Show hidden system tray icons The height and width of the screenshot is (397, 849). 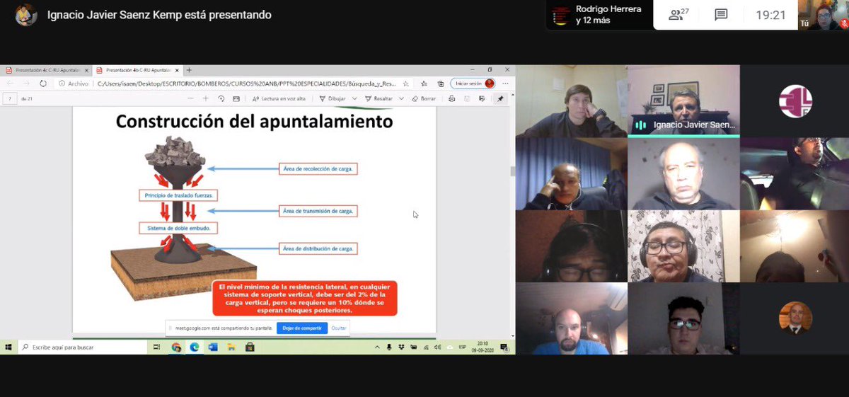[x=377, y=347]
